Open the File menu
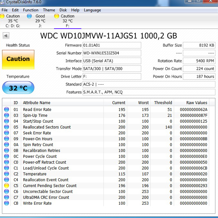218x218 pixels. [x=5, y=10]
